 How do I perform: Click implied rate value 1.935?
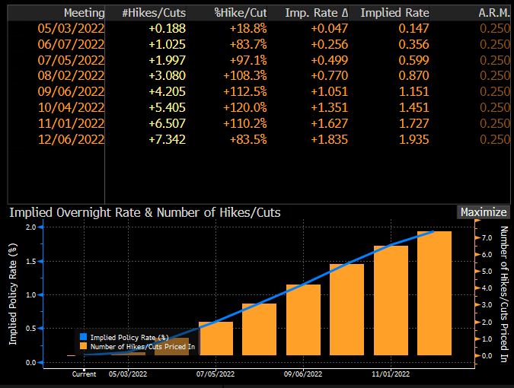pos(414,139)
